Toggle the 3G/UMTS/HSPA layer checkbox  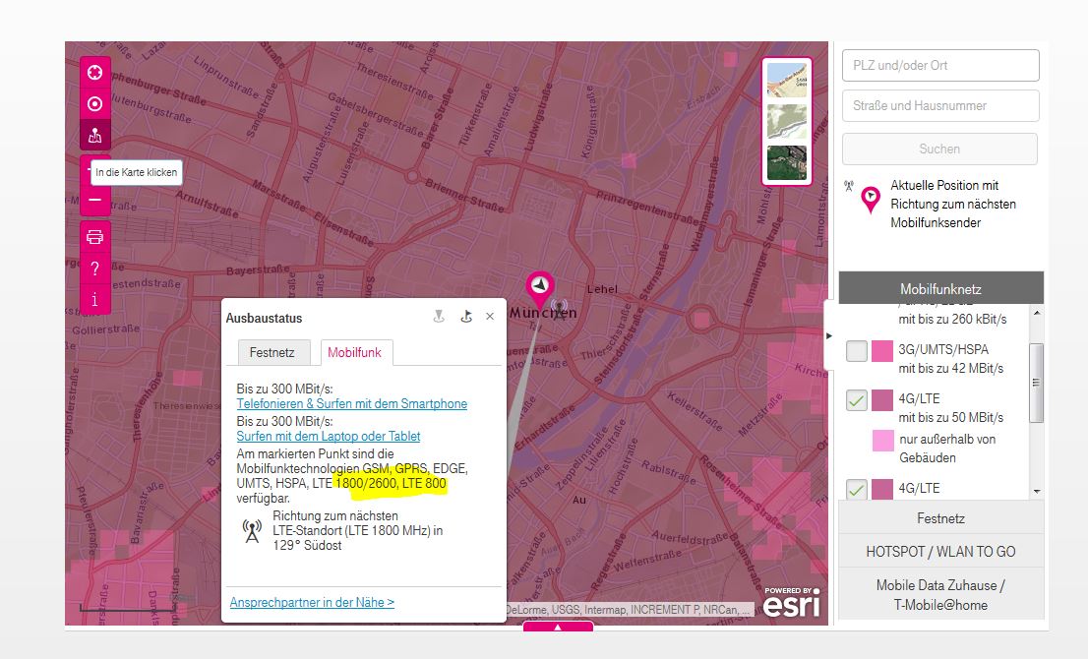[x=857, y=351]
